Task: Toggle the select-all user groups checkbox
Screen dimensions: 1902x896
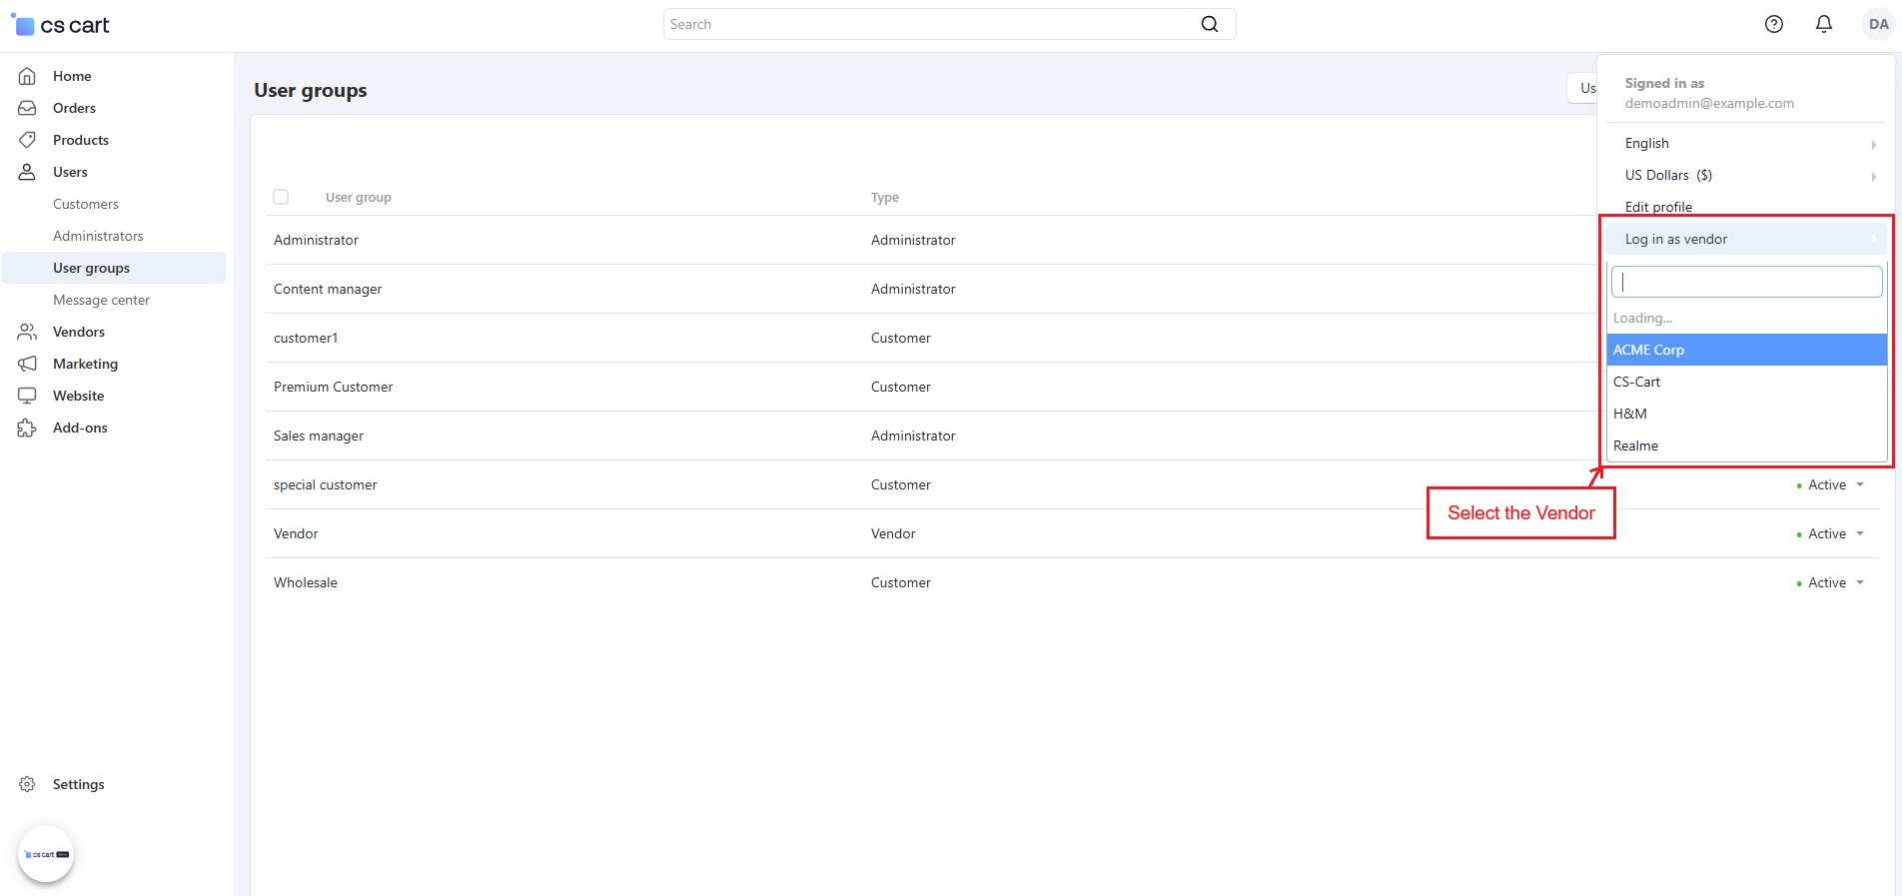Action: (281, 197)
